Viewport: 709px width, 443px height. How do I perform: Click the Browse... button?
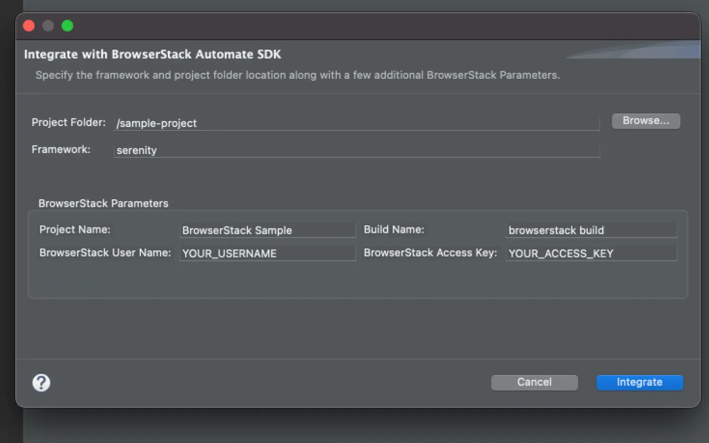(x=645, y=121)
